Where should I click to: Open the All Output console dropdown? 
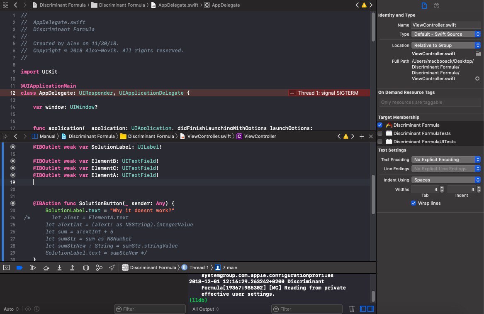click(x=206, y=309)
